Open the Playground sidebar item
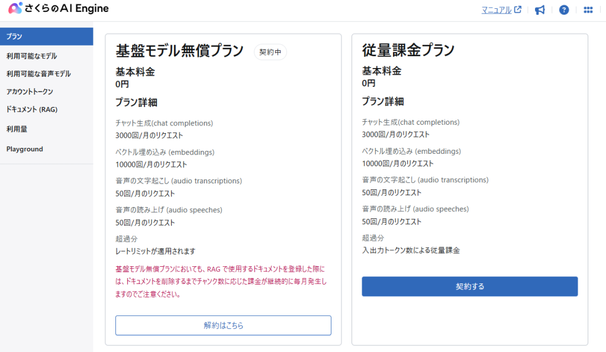Viewport: 606px width, 352px height. tap(25, 149)
